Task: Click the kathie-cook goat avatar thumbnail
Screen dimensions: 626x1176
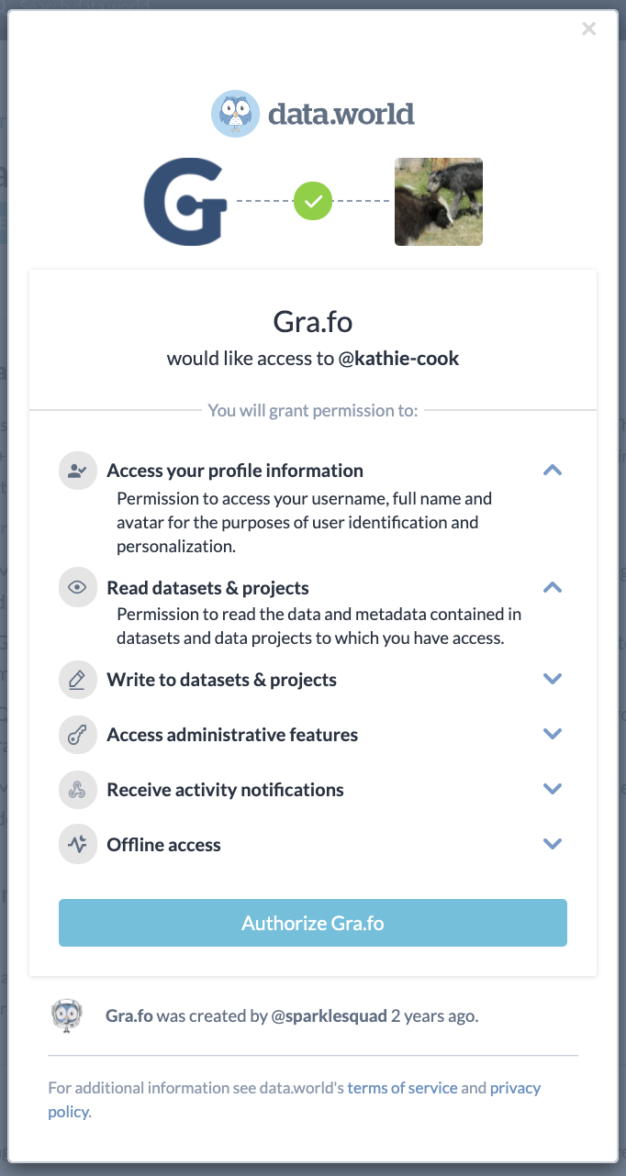Action: tap(439, 202)
